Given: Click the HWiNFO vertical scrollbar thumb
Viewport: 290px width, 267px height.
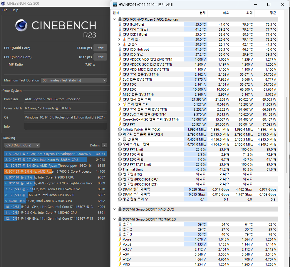Looking at the screenshot, I should pyautogui.click(x=286, y=134).
